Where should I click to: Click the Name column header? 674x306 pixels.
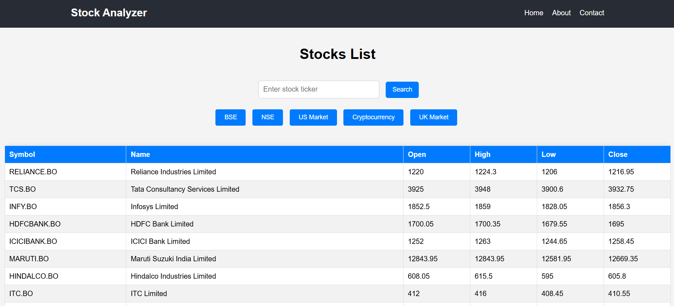[x=264, y=154]
